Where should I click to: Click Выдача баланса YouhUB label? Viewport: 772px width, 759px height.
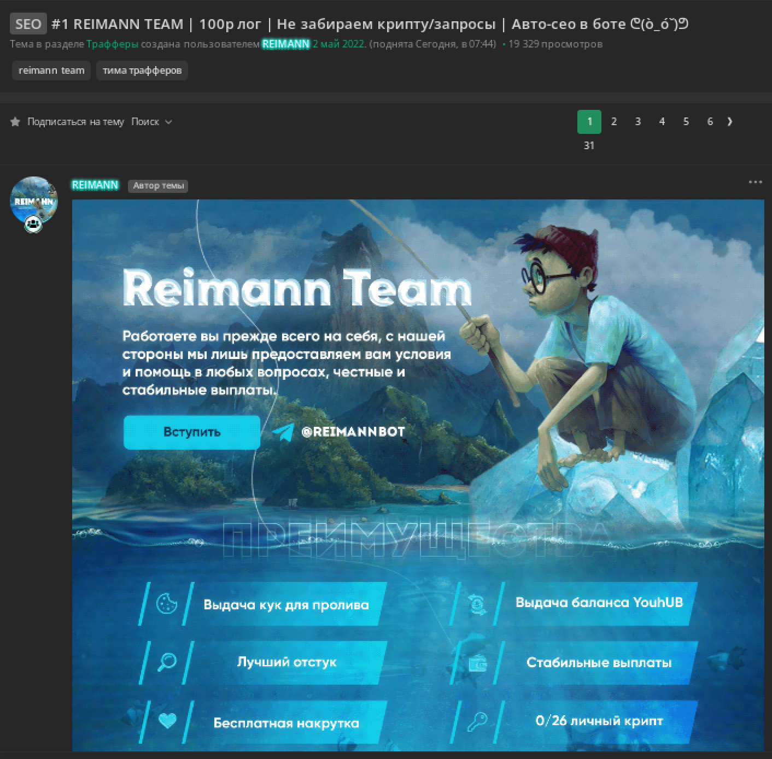[599, 603]
